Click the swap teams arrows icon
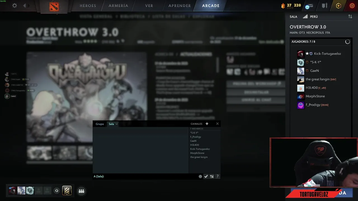 (350, 16)
